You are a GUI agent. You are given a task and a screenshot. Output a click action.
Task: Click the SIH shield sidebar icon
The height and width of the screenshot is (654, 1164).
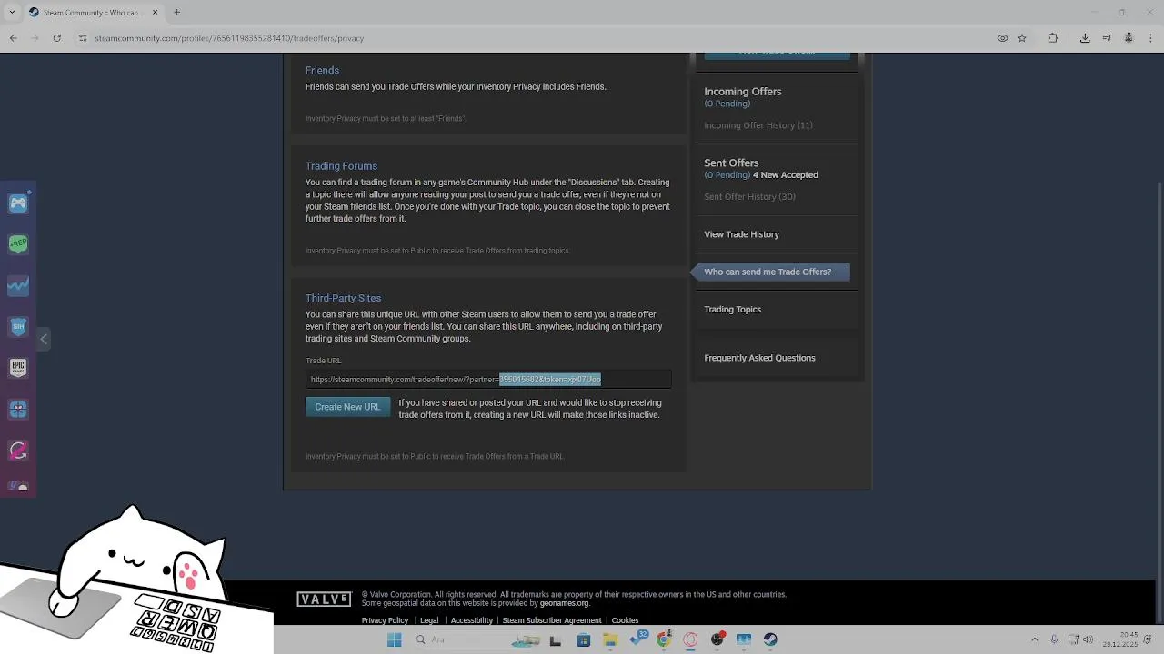pos(18,326)
